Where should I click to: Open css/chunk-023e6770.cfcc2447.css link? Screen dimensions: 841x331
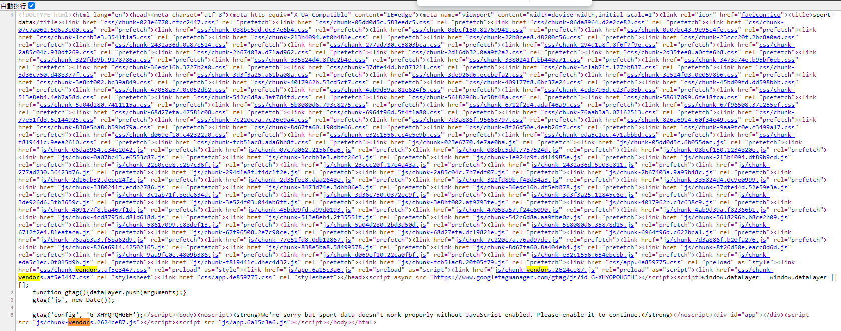(x=159, y=22)
